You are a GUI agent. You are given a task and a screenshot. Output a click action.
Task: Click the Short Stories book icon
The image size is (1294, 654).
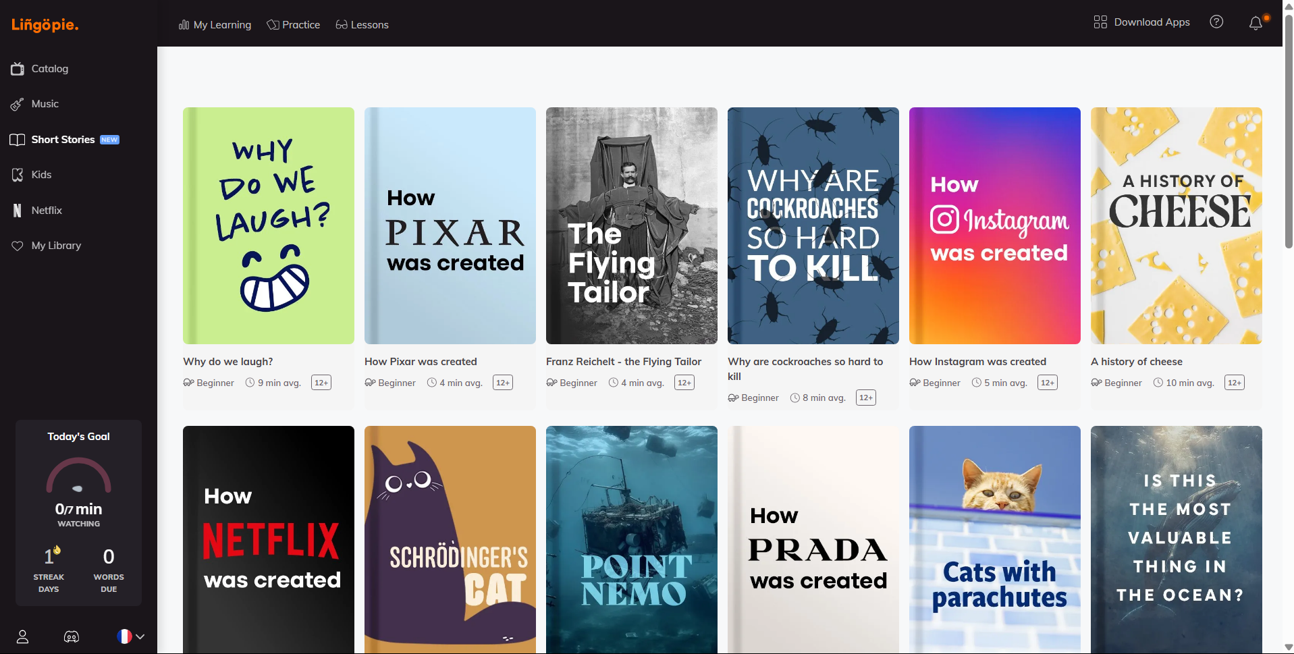point(18,140)
